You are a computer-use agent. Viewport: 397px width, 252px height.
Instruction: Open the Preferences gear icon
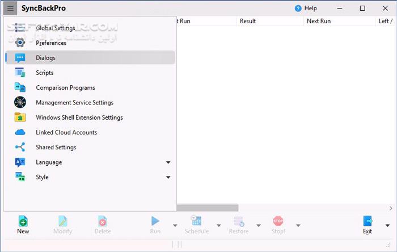pos(20,43)
